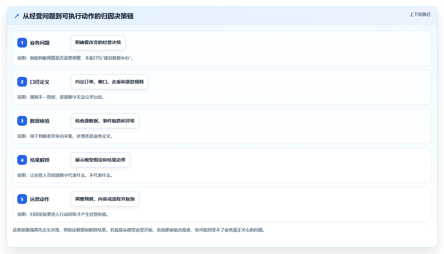
Task: Click the 运营动作 step label
Action: click(40, 199)
